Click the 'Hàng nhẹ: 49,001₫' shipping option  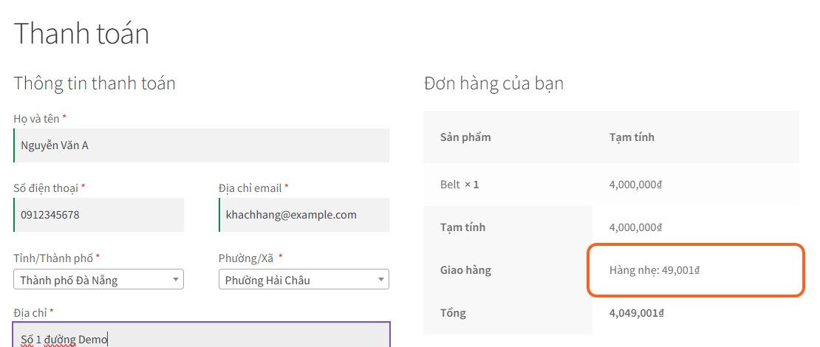655,270
